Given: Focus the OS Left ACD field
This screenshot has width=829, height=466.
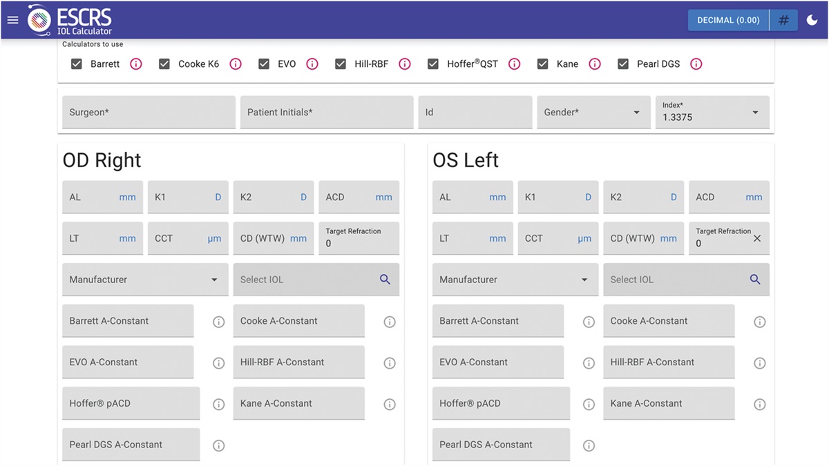Looking at the screenshot, I should [x=730, y=197].
